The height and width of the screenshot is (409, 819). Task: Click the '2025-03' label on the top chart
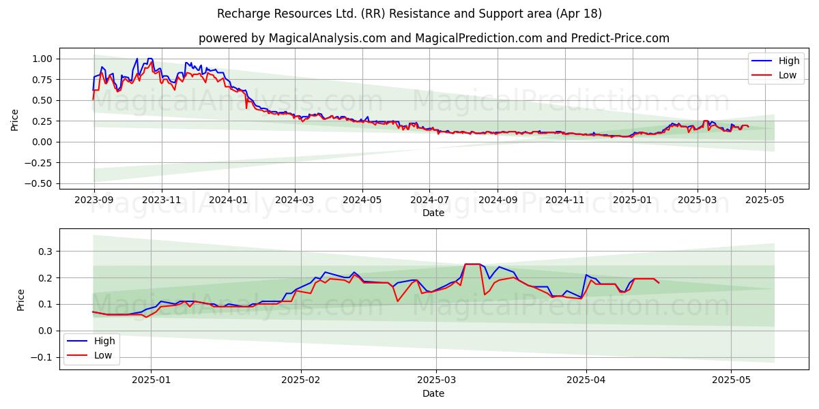pyautogui.click(x=698, y=200)
